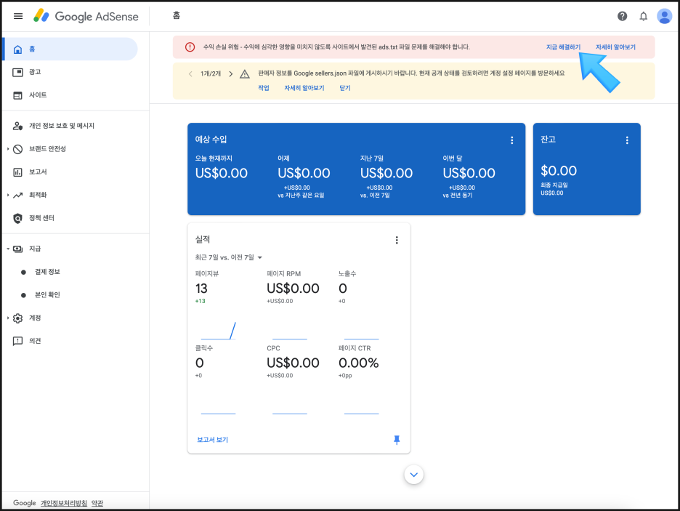This screenshot has height=511, width=680.
Task: Click the CPC US$0.00 value
Action: click(293, 363)
